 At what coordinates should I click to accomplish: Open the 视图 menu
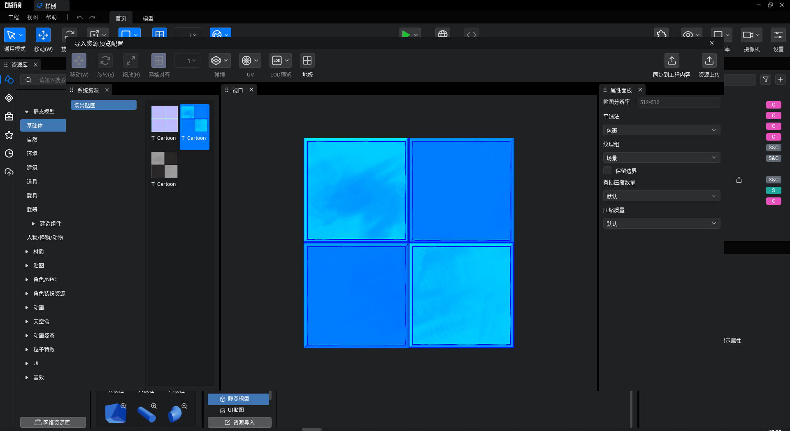[33, 17]
